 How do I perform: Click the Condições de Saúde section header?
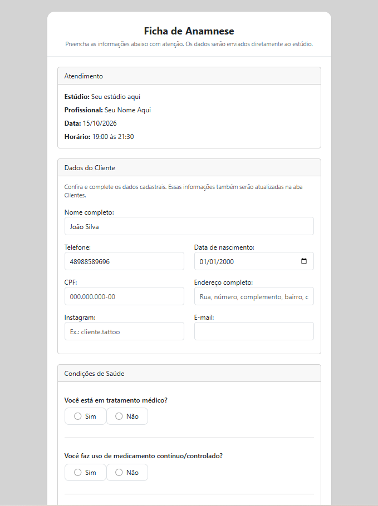[x=189, y=373]
